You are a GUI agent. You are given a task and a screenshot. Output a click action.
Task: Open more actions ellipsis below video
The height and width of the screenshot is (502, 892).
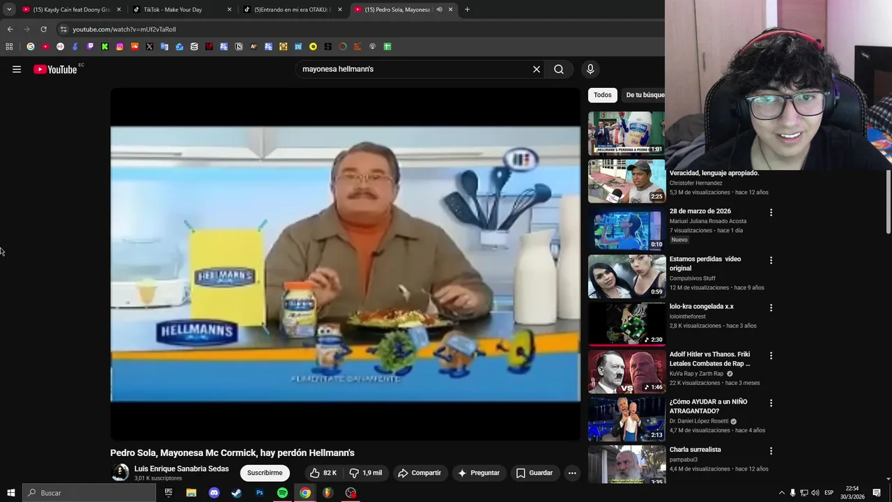(572, 473)
